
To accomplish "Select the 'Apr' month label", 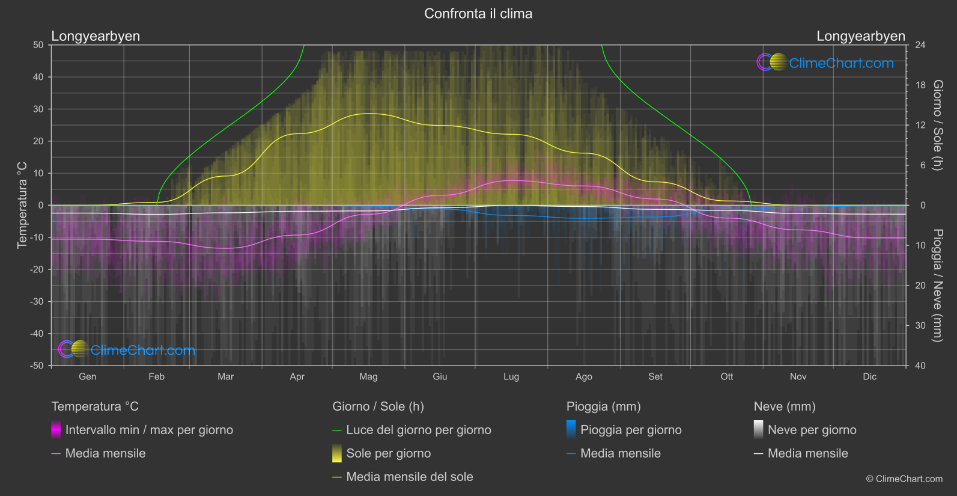I will 297,376.
